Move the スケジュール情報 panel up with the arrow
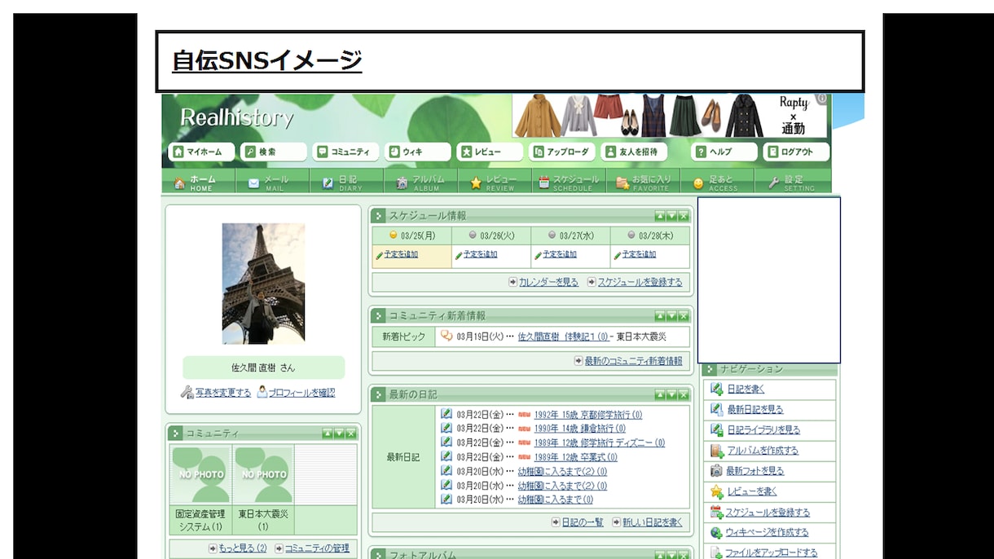The image size is (994, 559). point(660,216)
